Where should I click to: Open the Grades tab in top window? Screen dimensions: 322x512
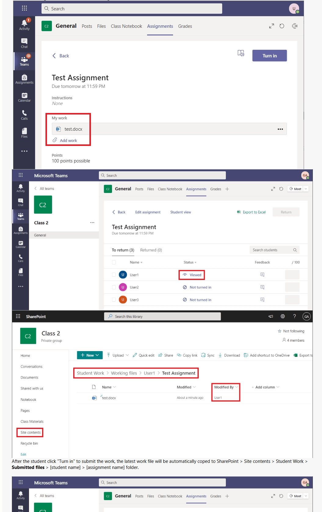[x=185, y=26]
